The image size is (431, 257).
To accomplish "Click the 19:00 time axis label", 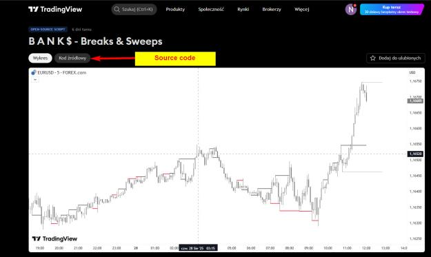I will [x=40, y=248].
